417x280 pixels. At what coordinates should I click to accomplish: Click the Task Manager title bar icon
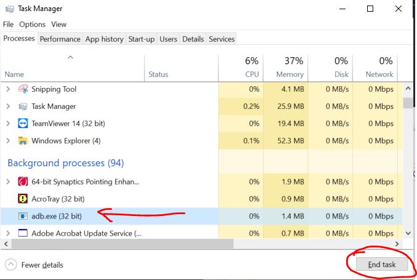[x=10, y=9]
